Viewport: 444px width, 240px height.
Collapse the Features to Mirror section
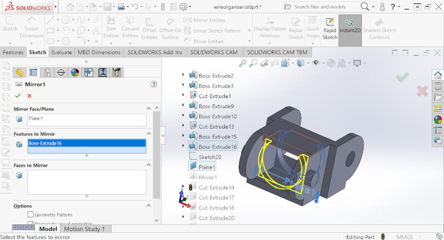(x=149, y=134)
